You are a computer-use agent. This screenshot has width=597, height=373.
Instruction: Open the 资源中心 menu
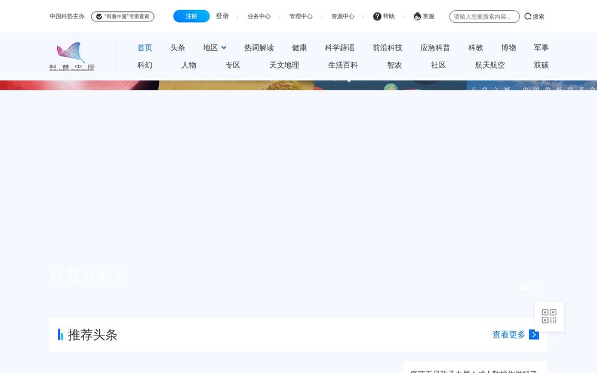point(343,16)
